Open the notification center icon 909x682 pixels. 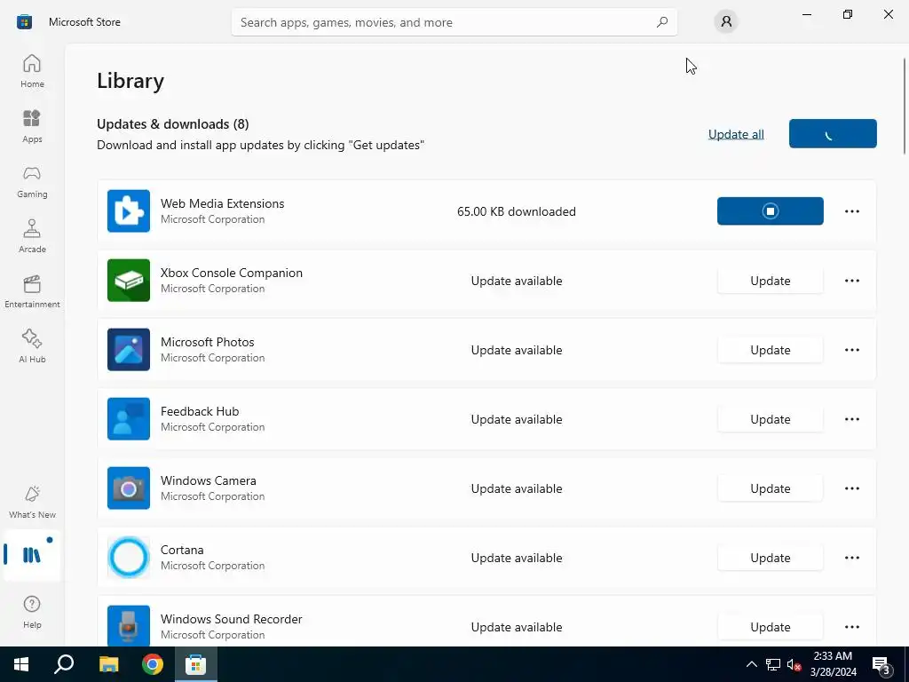tap(881, 664)
